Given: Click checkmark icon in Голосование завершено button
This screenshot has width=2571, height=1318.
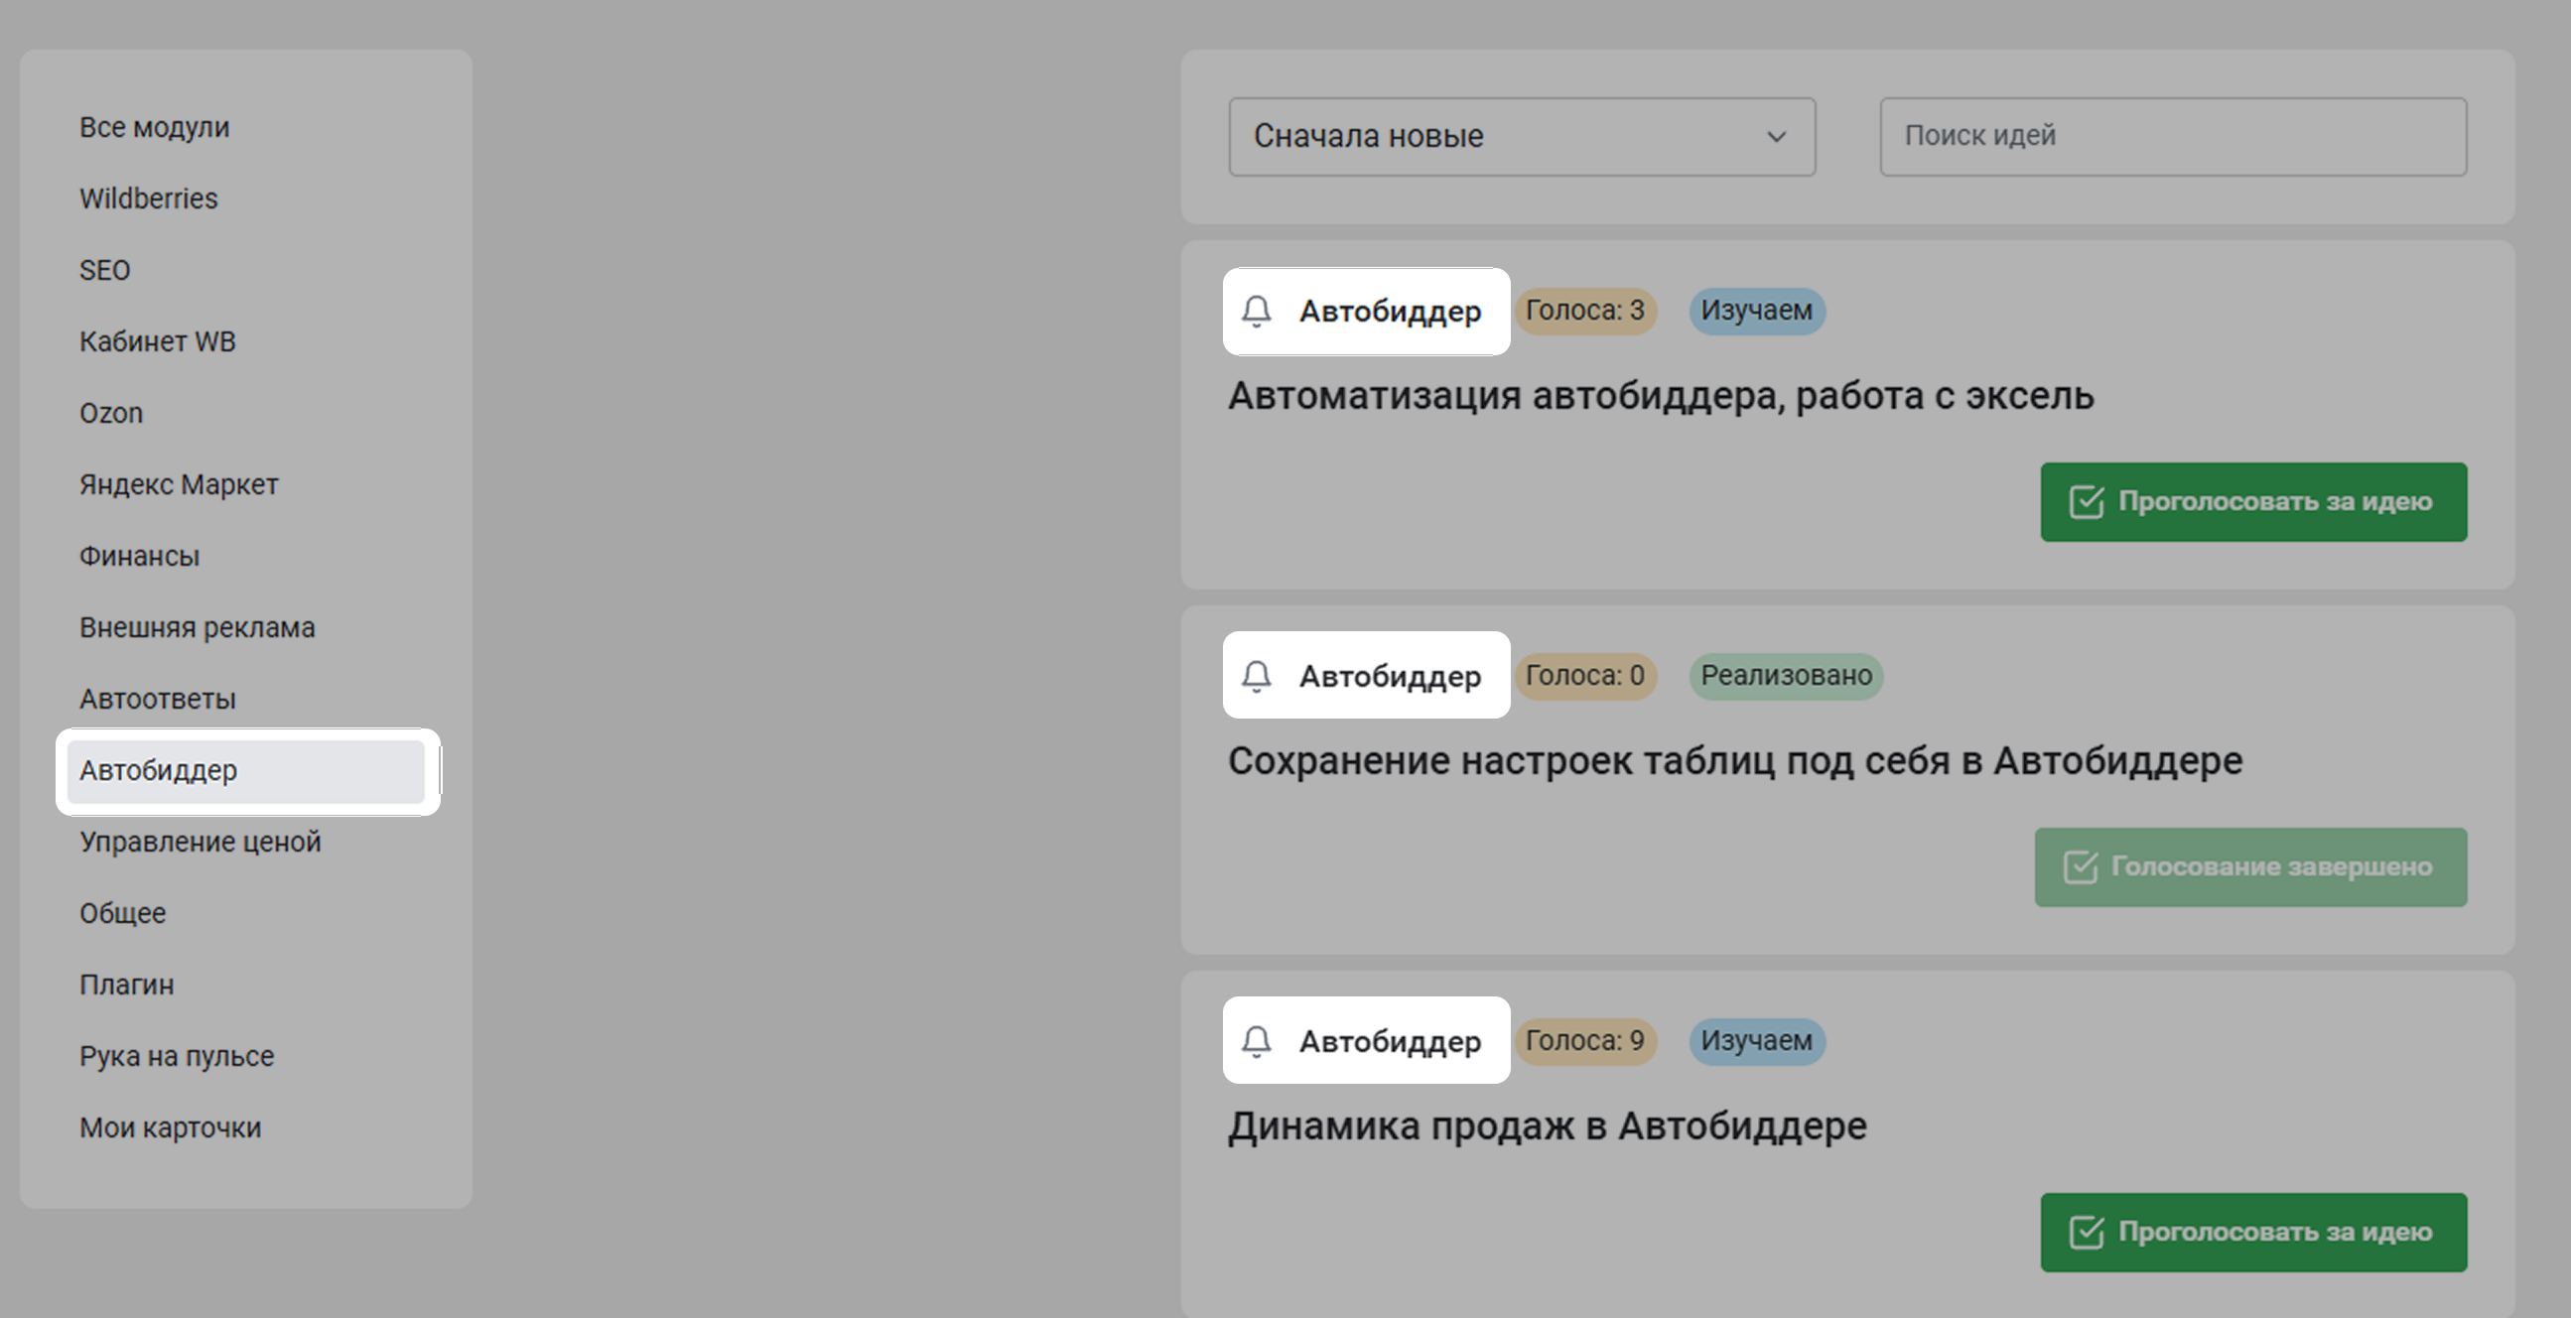Looking at the screenshot, I should (x=2081, y=867).
